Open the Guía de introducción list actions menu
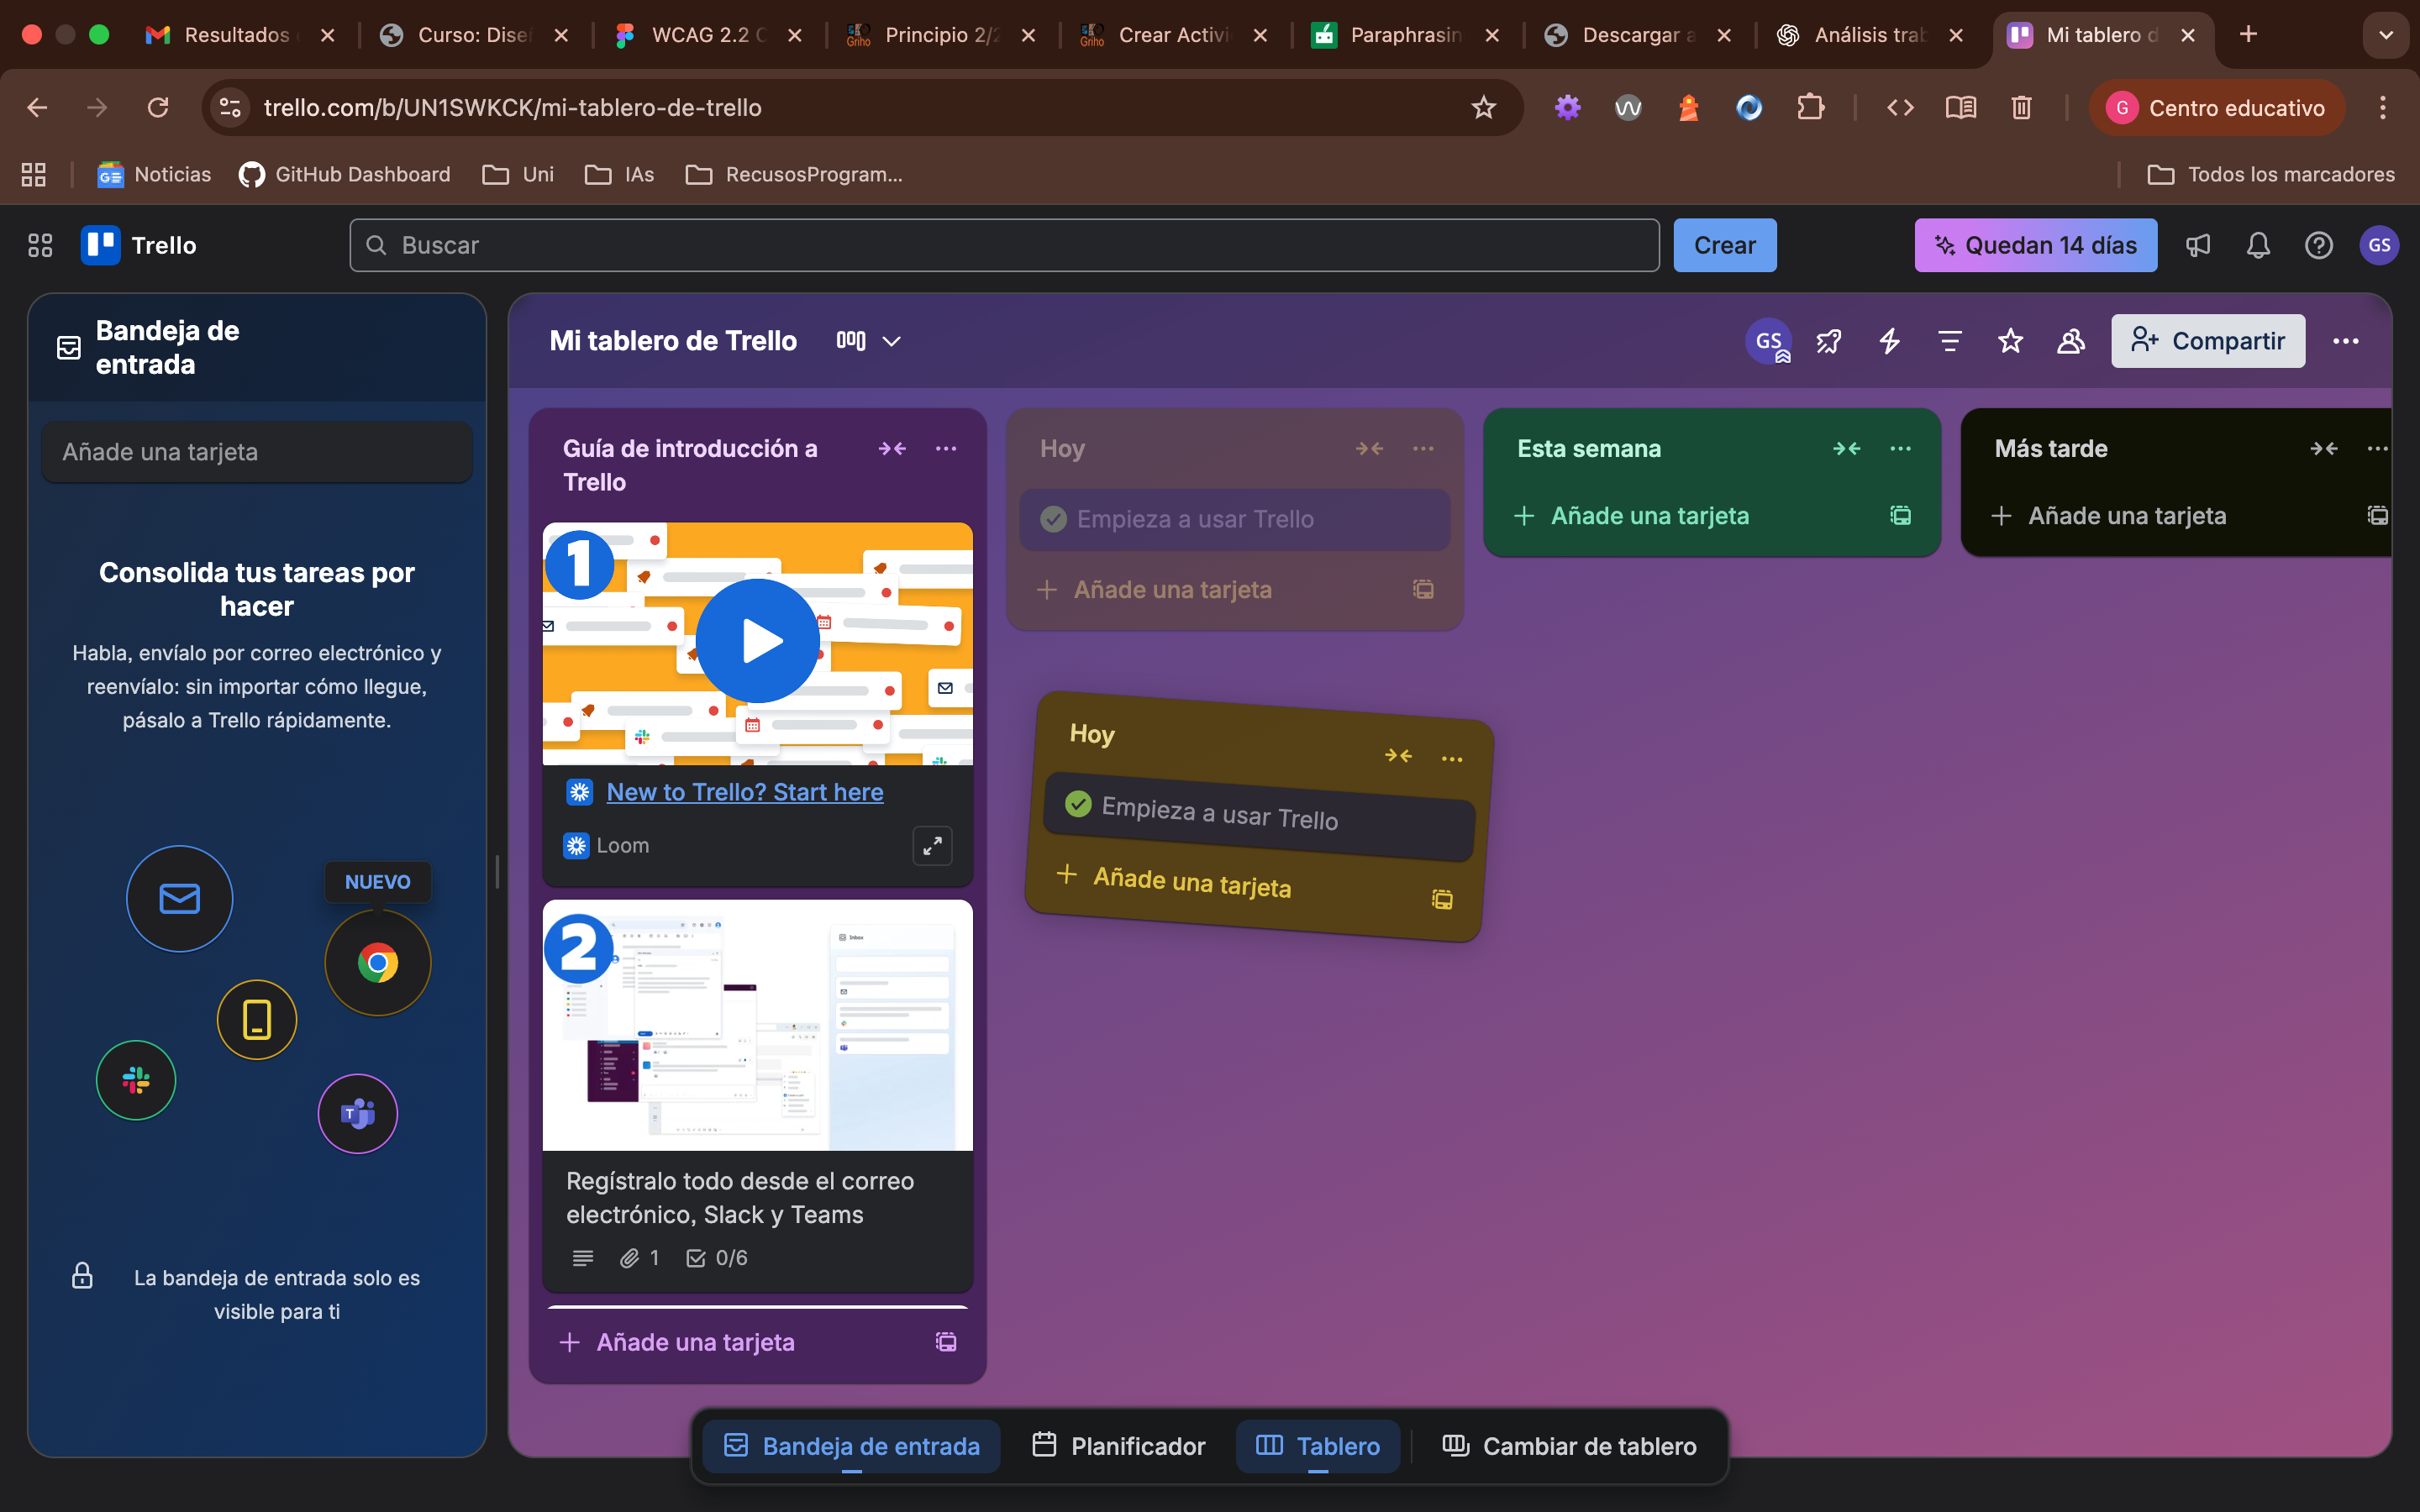The height and width of the screenshot is (1512, 2420). (945, 449)
